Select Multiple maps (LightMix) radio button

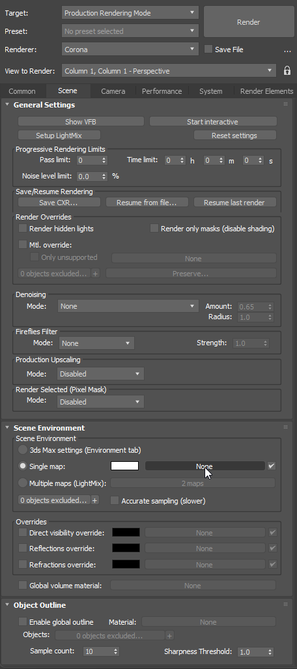click(x=23, y=483)
